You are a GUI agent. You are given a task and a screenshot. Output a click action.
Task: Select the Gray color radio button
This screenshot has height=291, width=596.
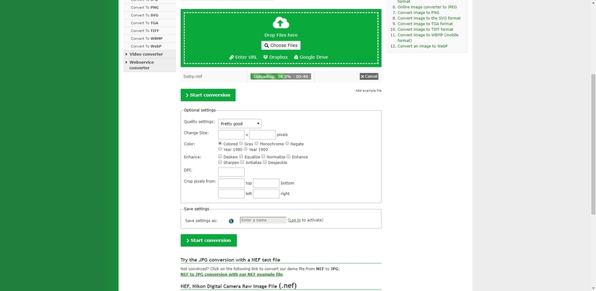click(x=241, y=143)
